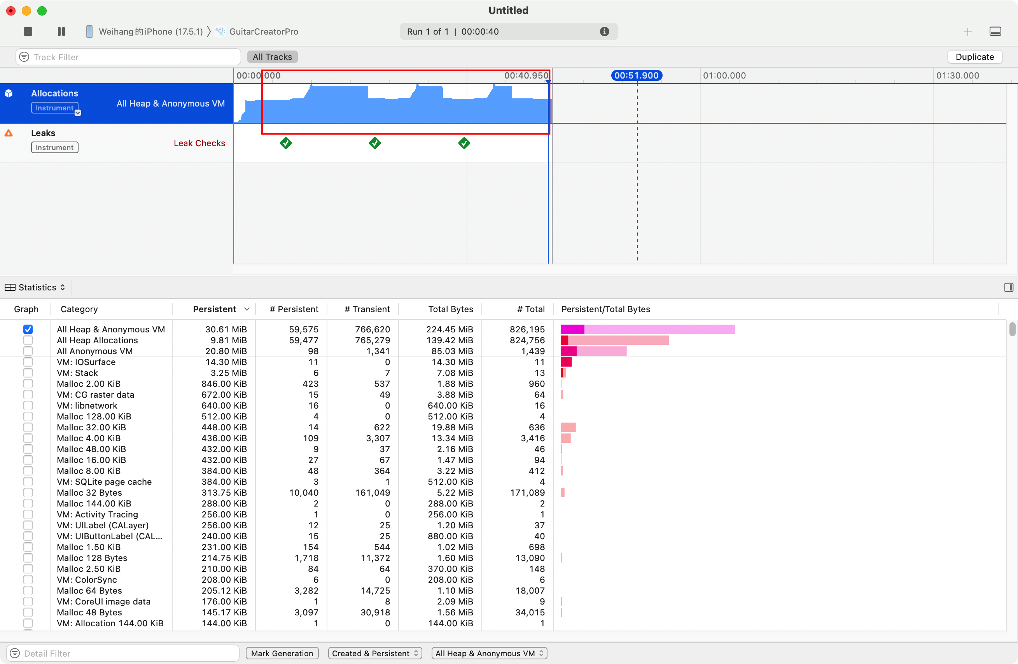1018x664 pixels.
Task: Enable graph for All Anonymous VM
Action: pos(28,351)
